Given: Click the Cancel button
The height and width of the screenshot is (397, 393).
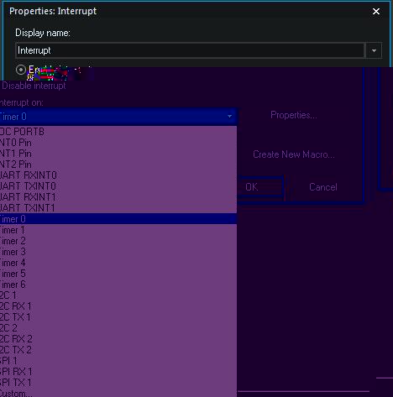Looking at the screenshot, I should pyautogui.click(x=323, y=187).
